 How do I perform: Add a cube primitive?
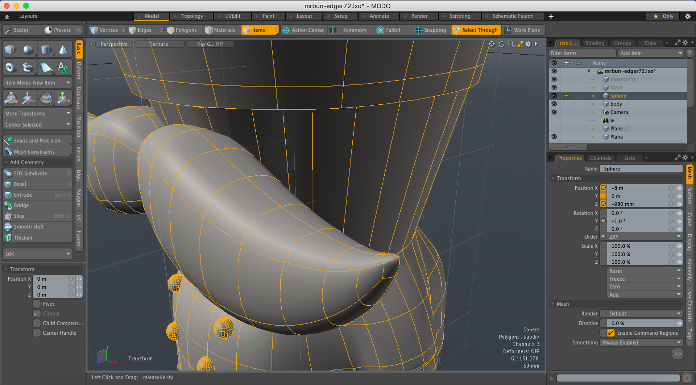pyautogui.click(x=11, y=50)
